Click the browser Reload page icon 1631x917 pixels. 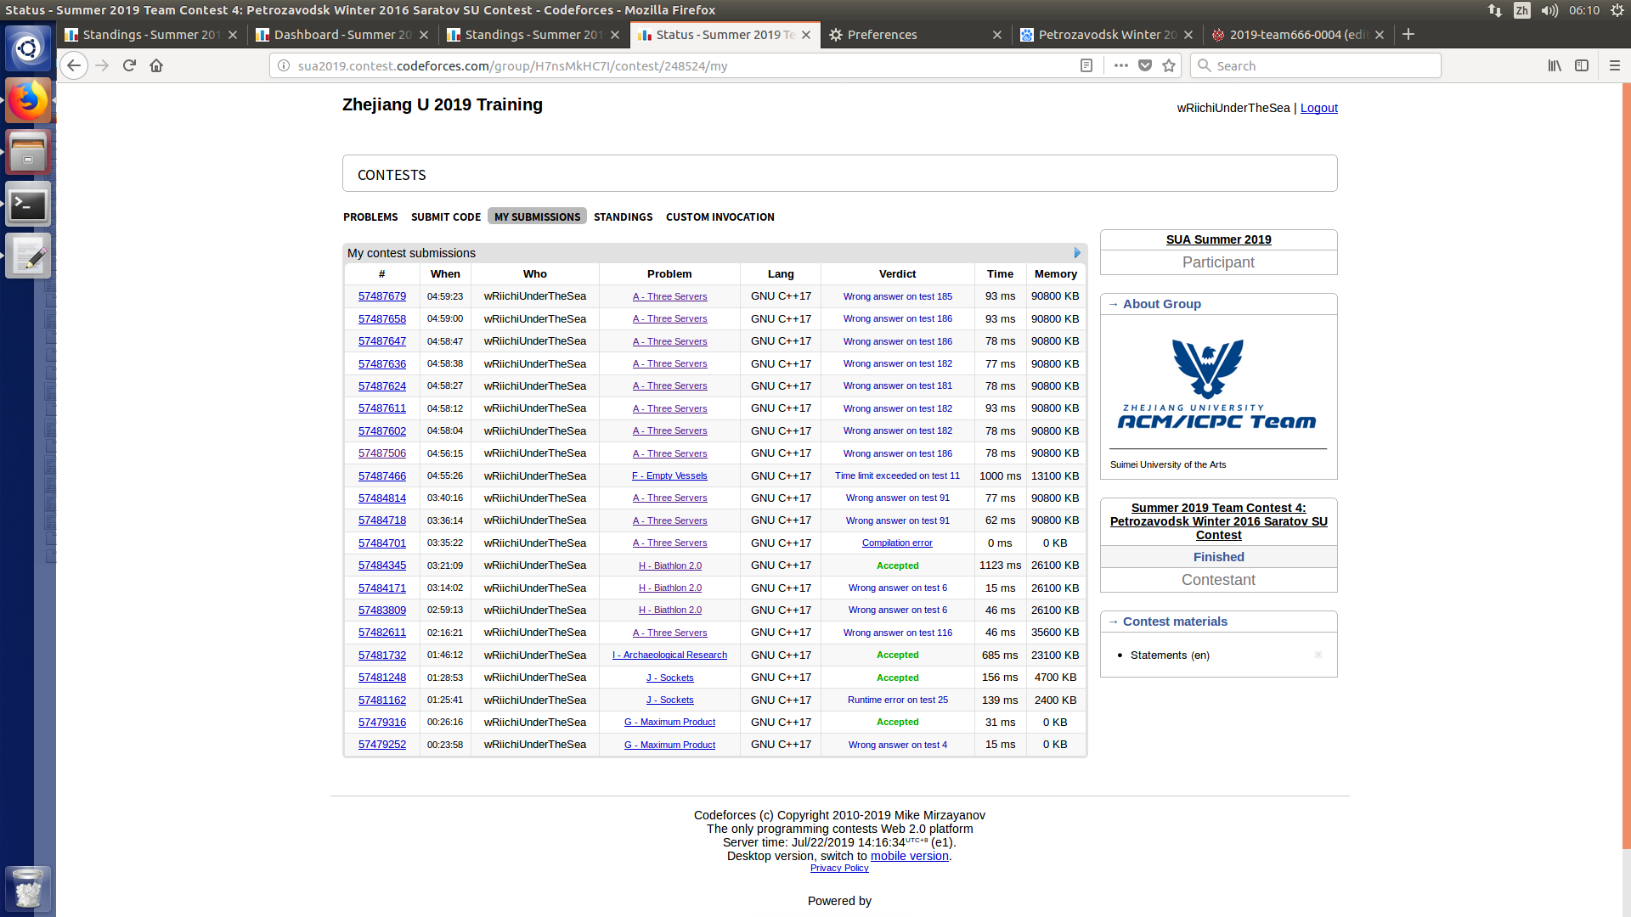pos(129,65)
